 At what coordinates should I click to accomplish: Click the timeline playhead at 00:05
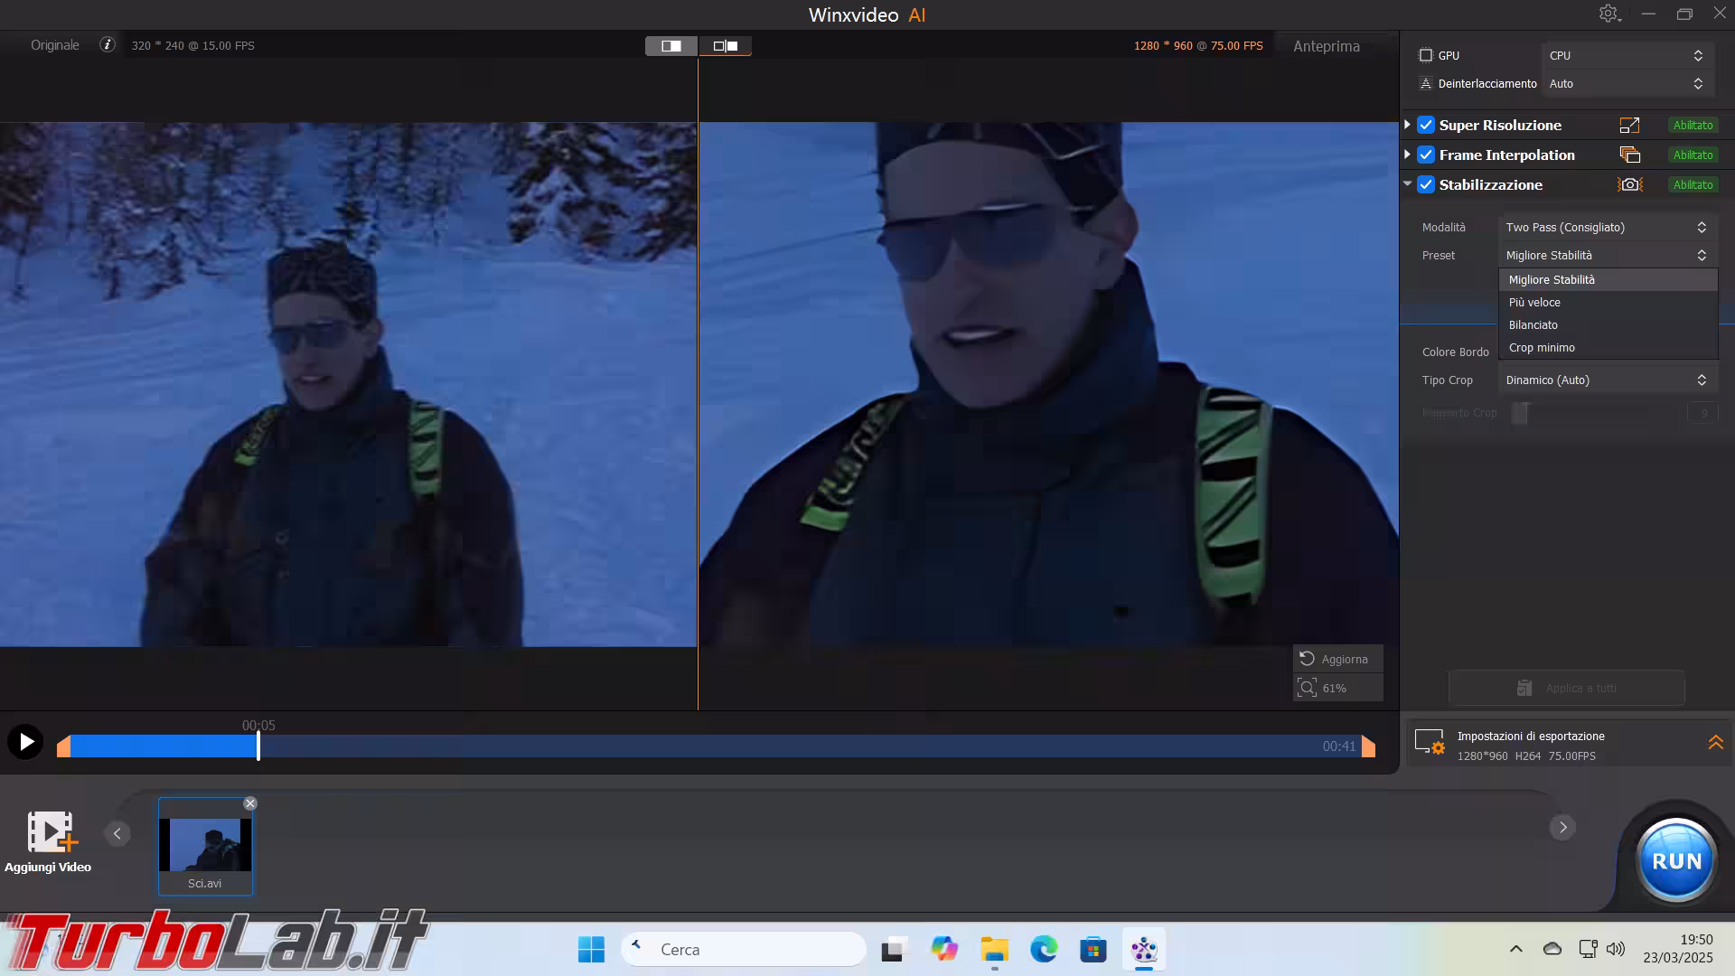258,746
